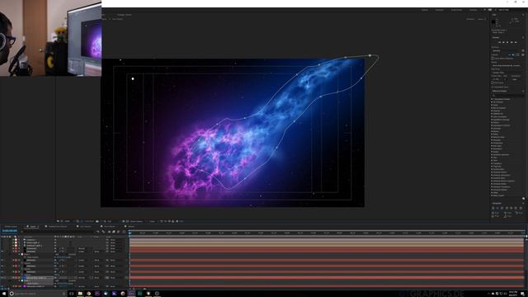The width and height of the screenshot is (528, 297).
Task: Jump to last frame in Preview panel
Action: point(516,42)
